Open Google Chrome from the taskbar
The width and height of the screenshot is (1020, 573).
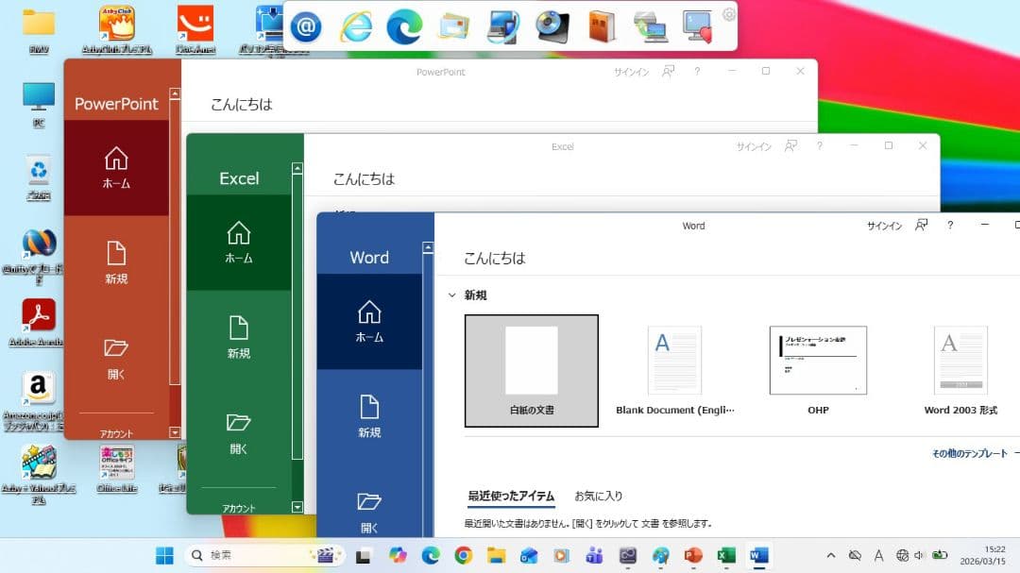462,555
